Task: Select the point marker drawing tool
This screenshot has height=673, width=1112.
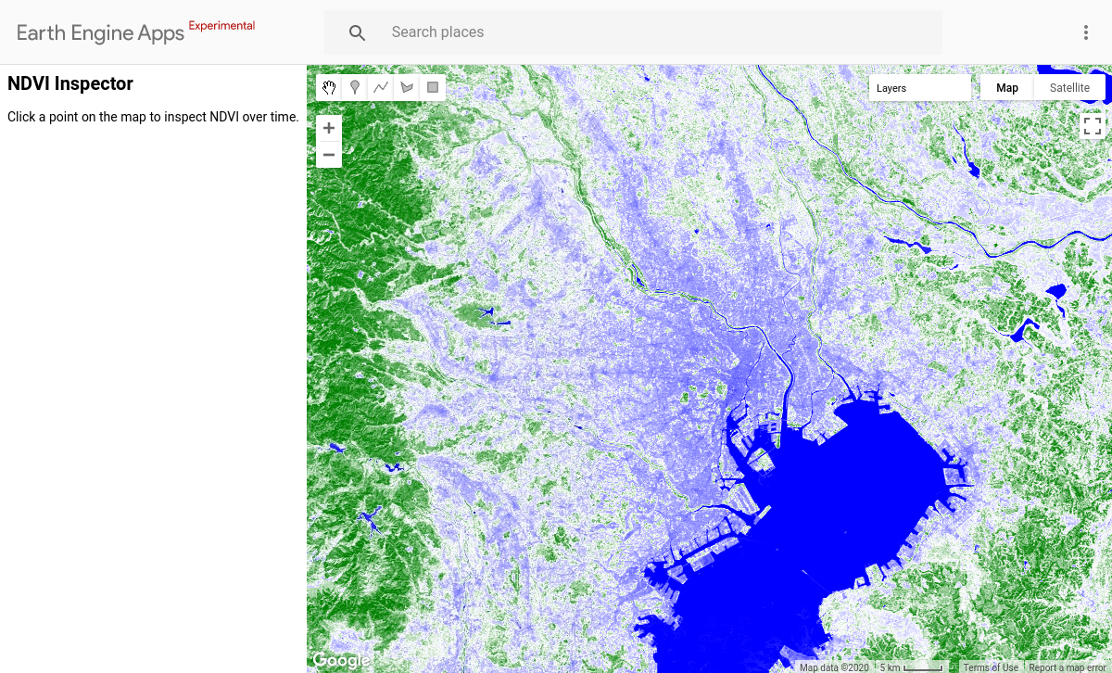Action: point(355,87)
